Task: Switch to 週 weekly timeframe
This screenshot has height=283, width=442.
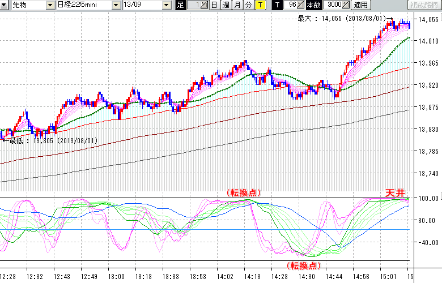Action: coord(226,5)
